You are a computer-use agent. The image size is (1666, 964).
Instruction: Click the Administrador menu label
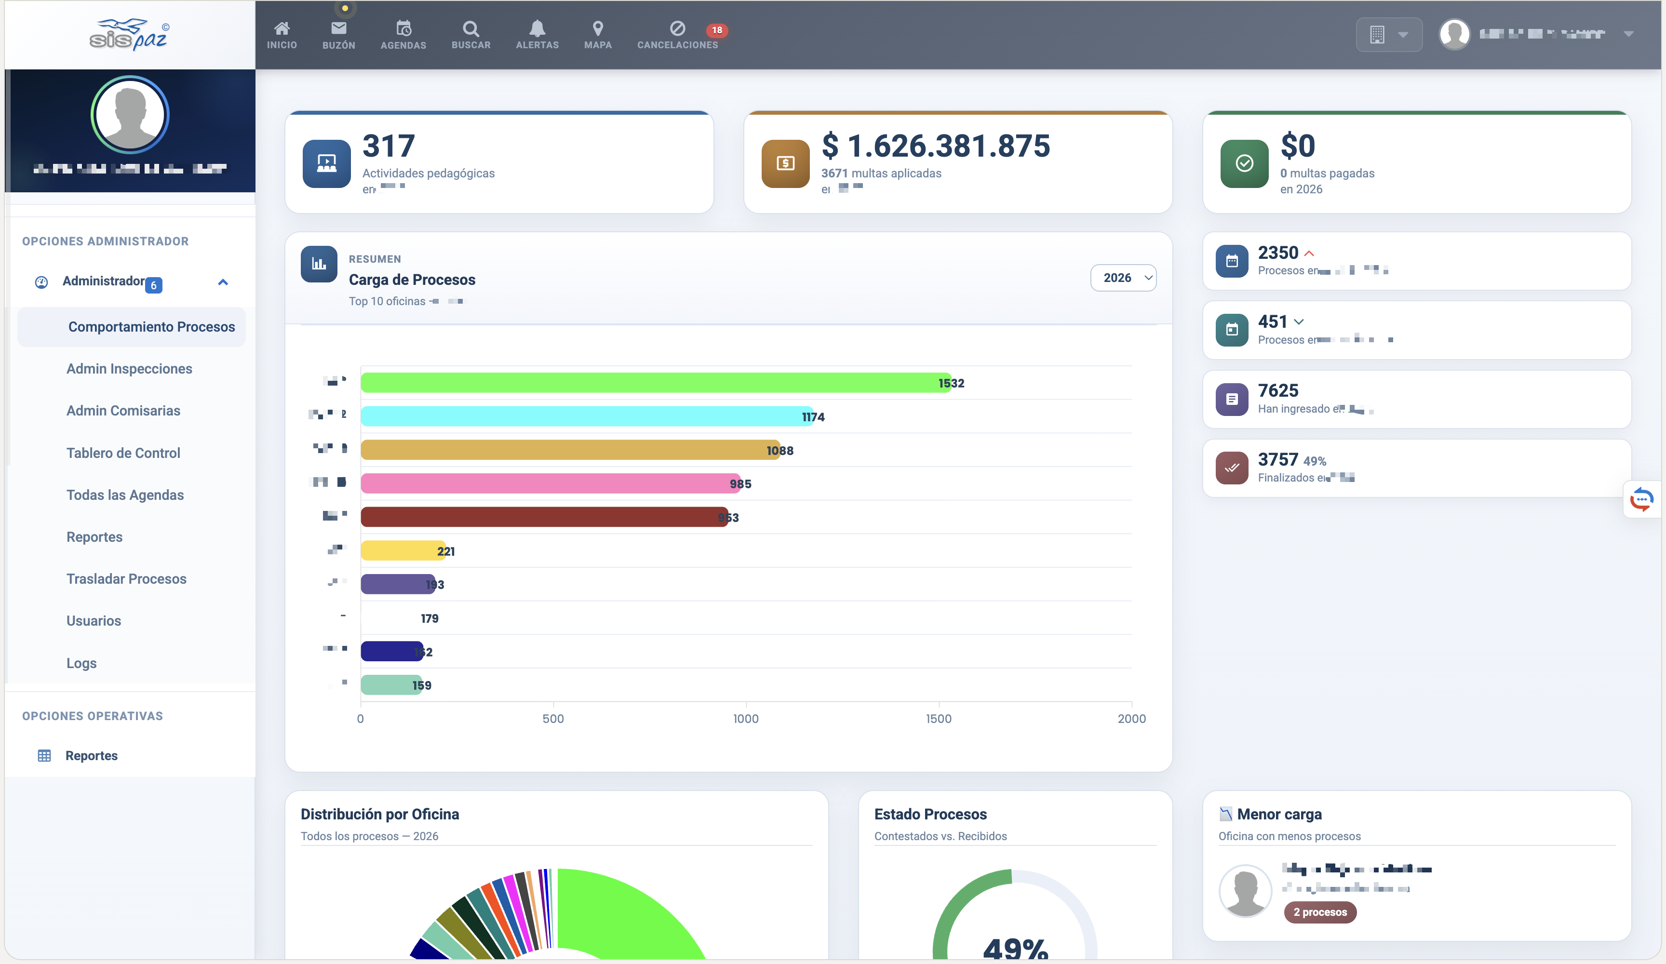tap(103, 281)
